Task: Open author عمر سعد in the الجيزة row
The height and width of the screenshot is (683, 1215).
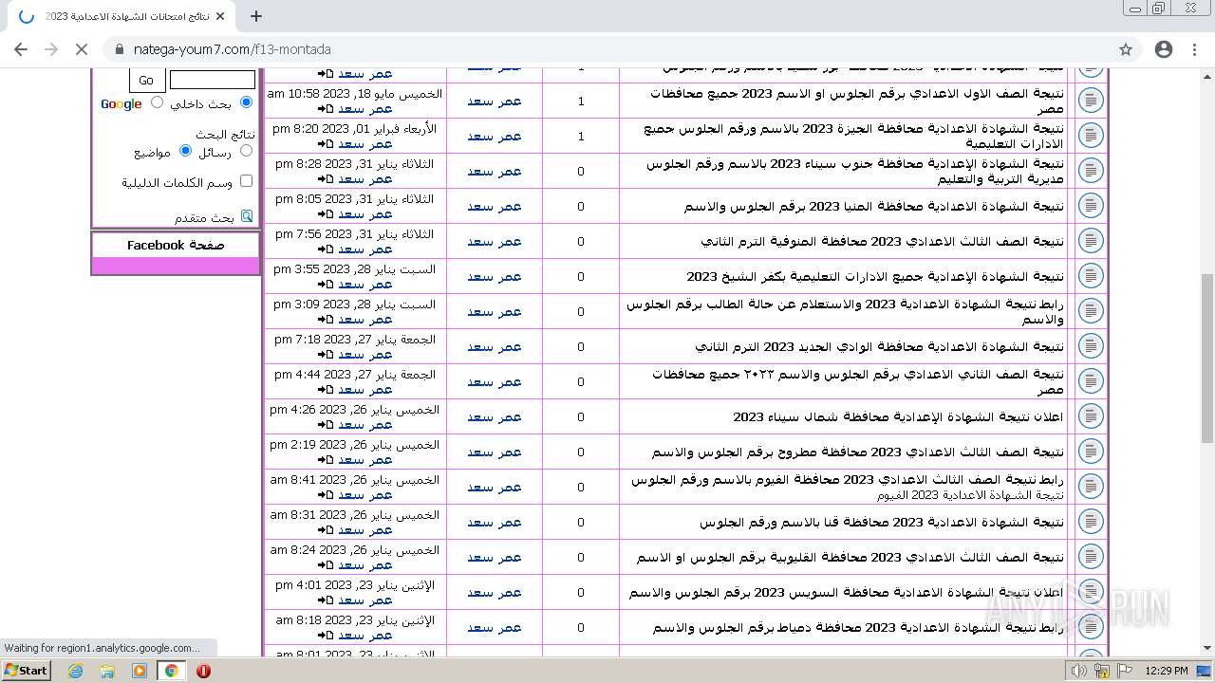Action: (495, 136)
